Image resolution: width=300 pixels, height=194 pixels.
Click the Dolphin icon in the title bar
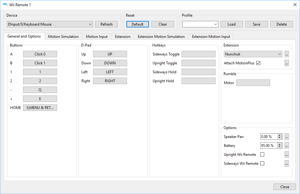click(x=5, y=5)
